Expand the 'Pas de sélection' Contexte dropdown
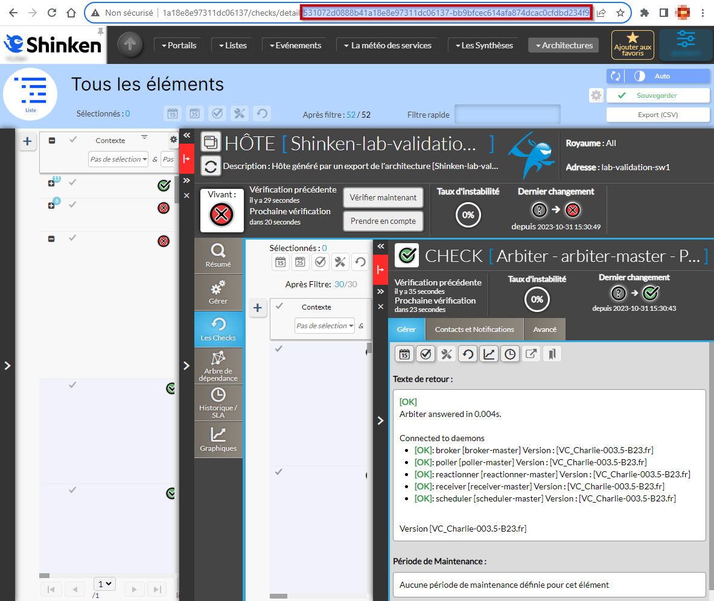Screen dimensions: 714x601 pos(118,159)
